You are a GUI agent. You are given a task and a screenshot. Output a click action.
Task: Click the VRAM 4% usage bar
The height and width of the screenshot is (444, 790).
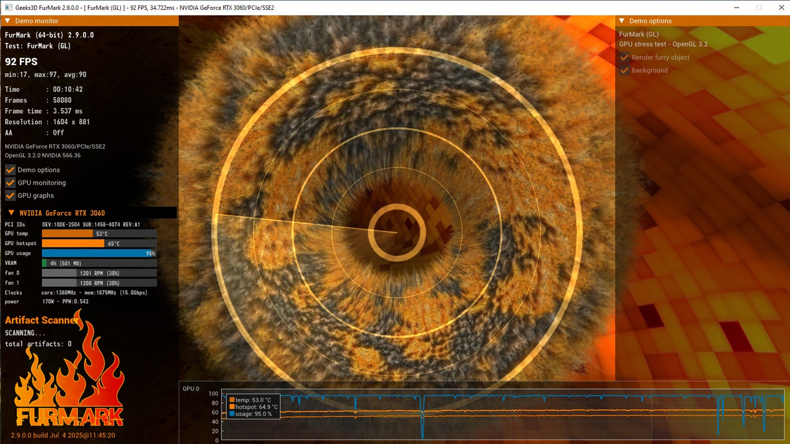(x=100, y=263)
